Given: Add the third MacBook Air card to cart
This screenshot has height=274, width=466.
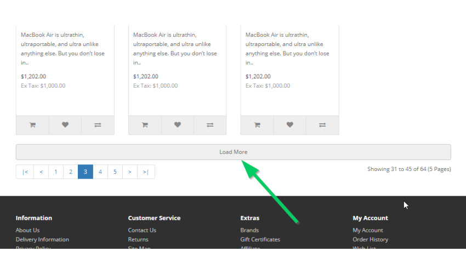Looking at the screenshot, I should coord(257,125).
